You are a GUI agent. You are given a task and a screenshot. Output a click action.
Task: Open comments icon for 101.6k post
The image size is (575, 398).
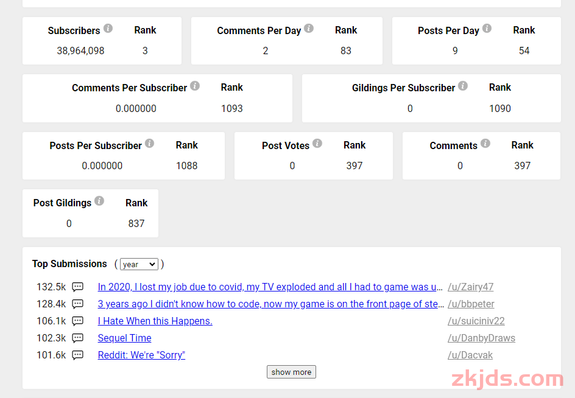point(78,355)
